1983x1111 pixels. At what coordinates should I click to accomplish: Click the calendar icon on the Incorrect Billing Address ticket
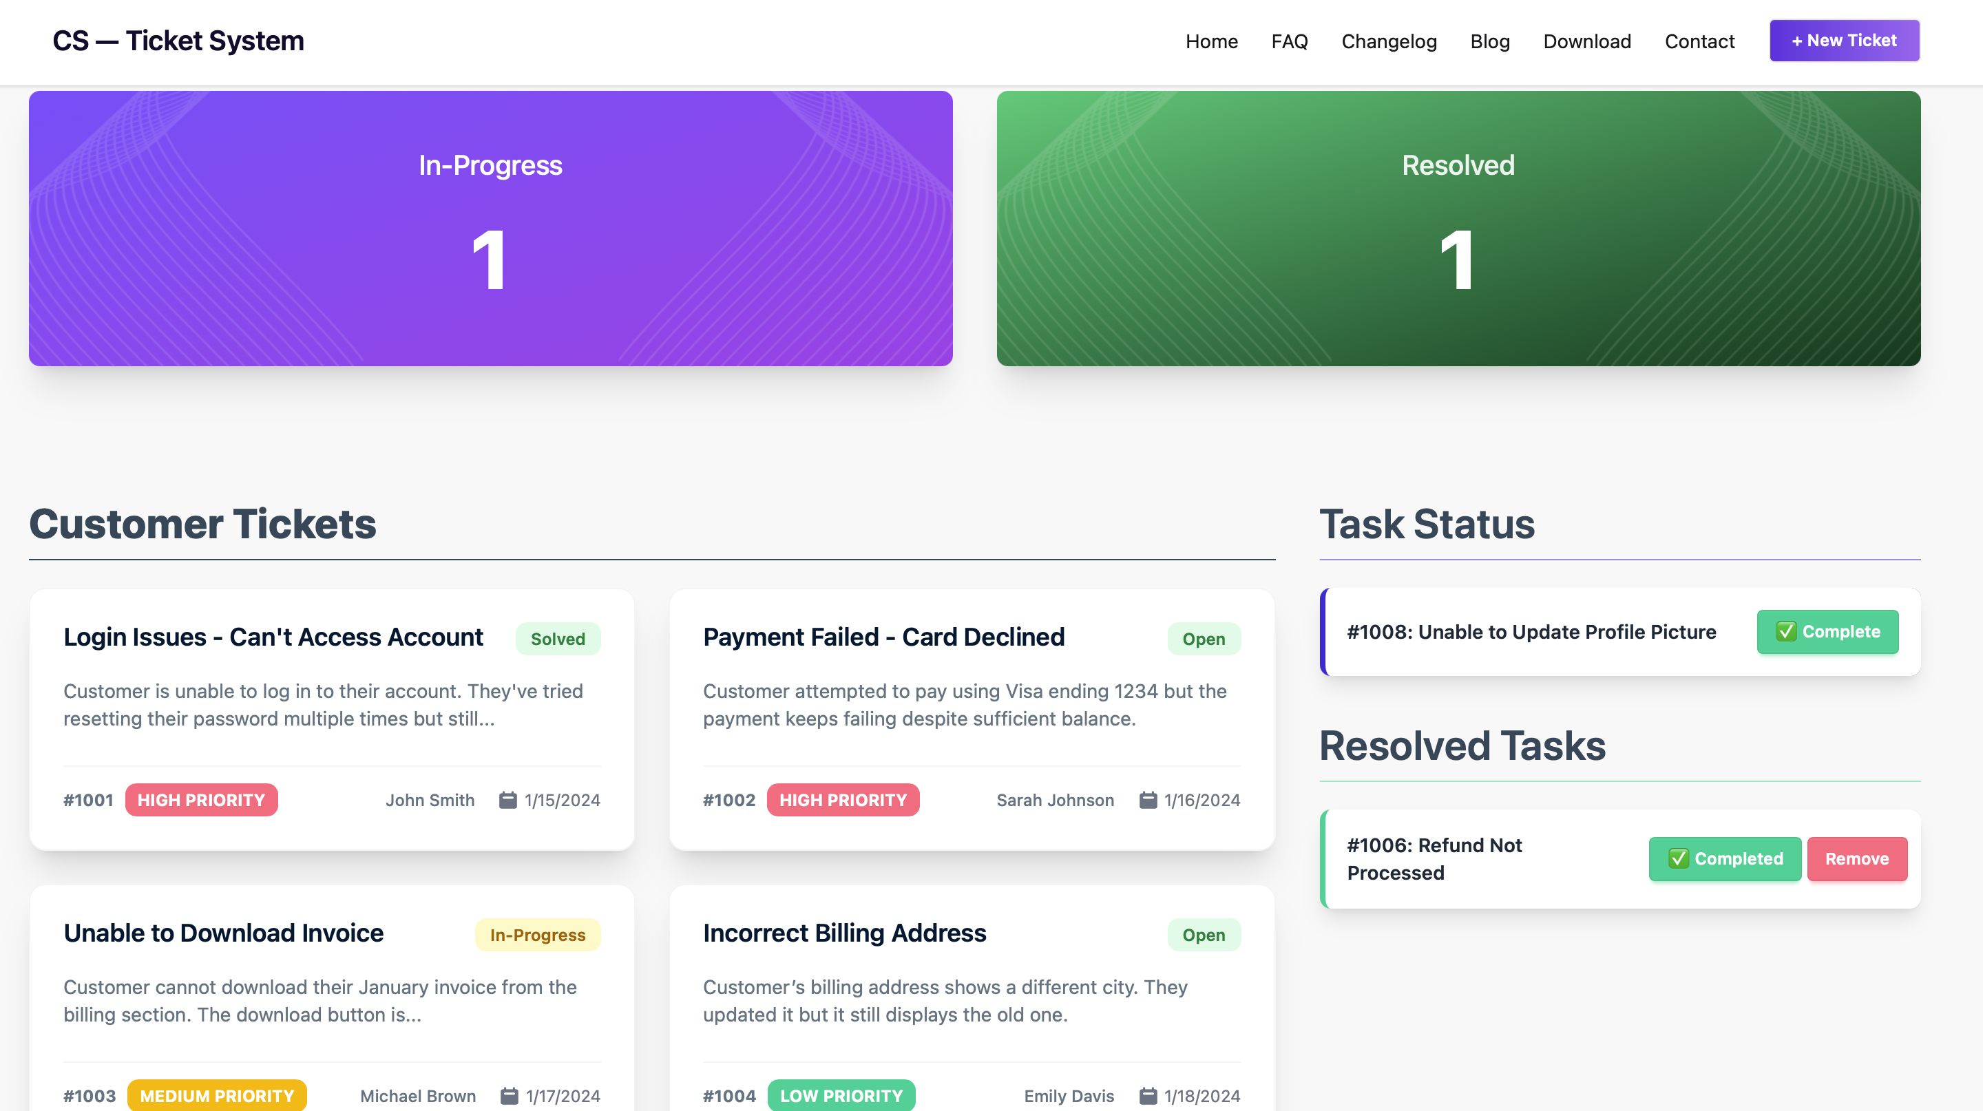click(x=1148, y=1096)
